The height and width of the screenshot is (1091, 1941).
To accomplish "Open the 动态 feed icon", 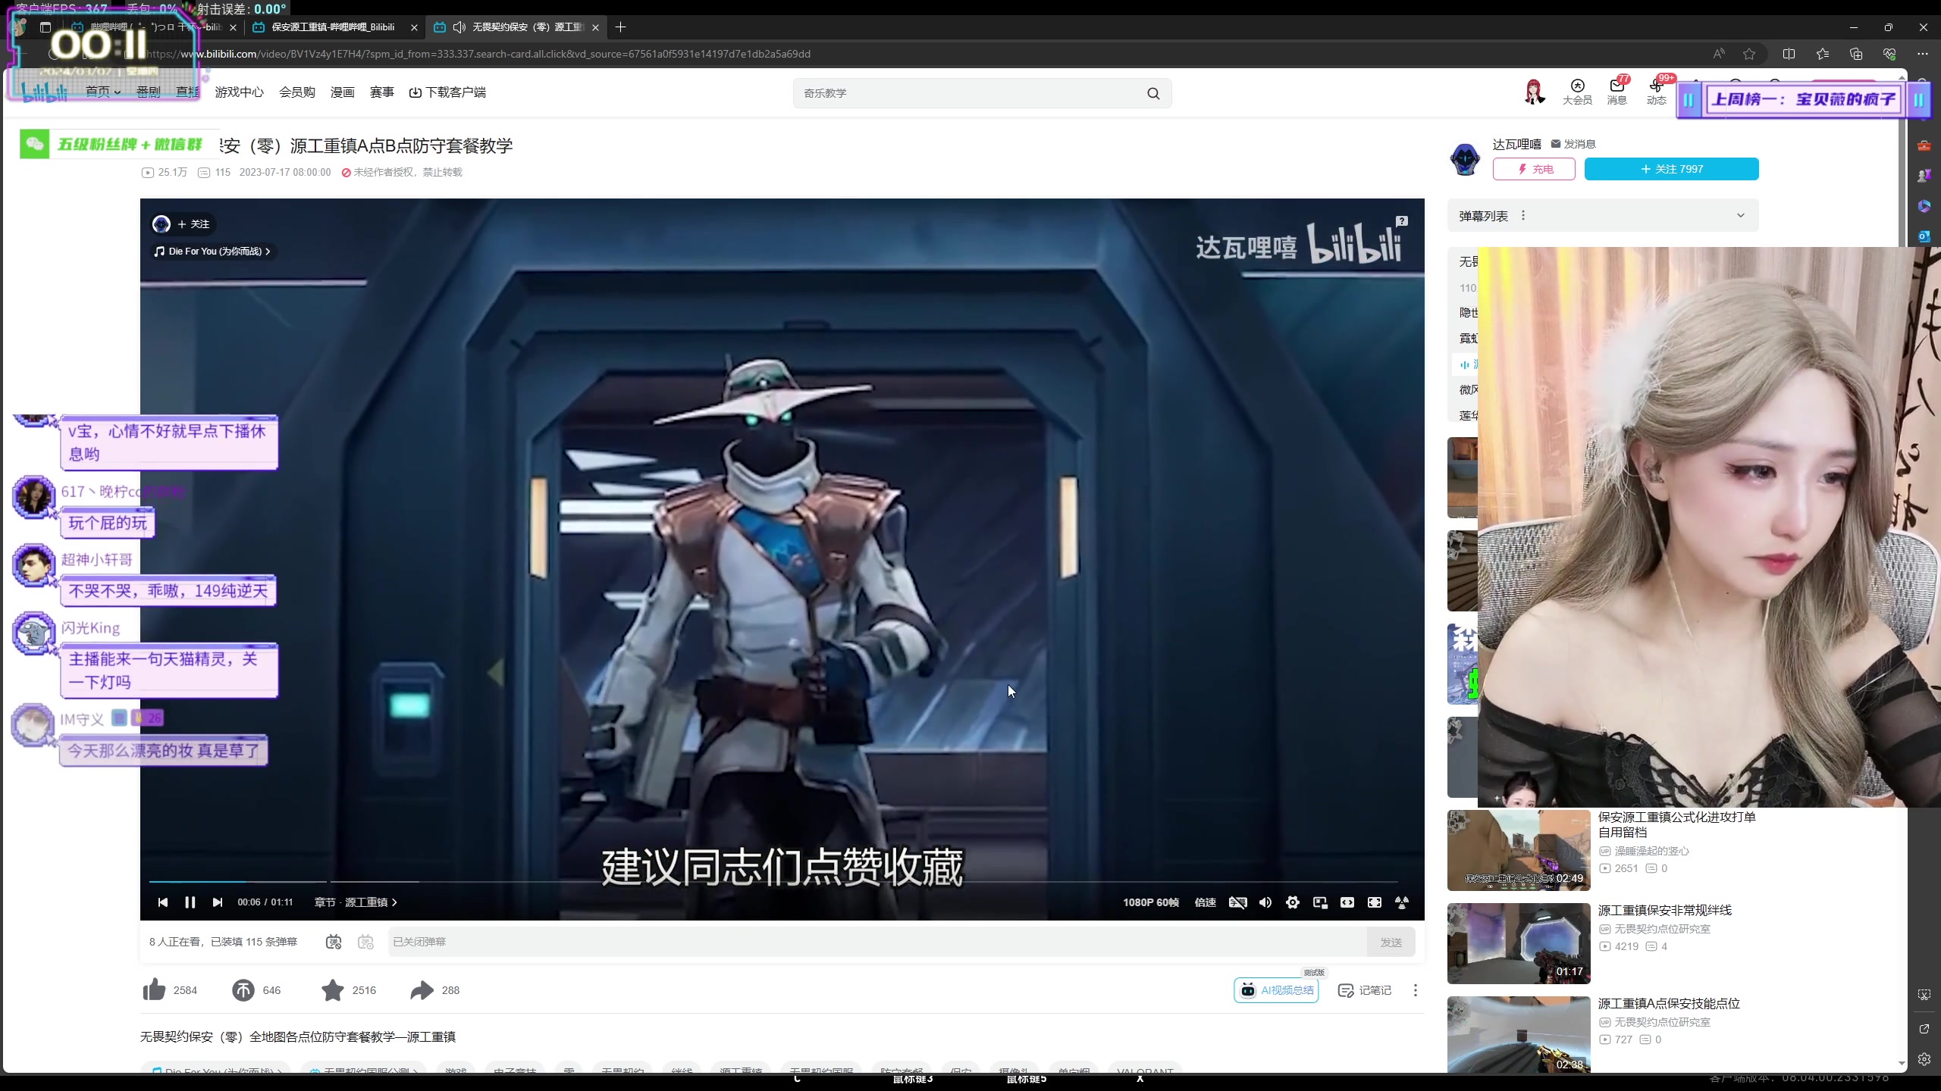I will [1656, 92].
